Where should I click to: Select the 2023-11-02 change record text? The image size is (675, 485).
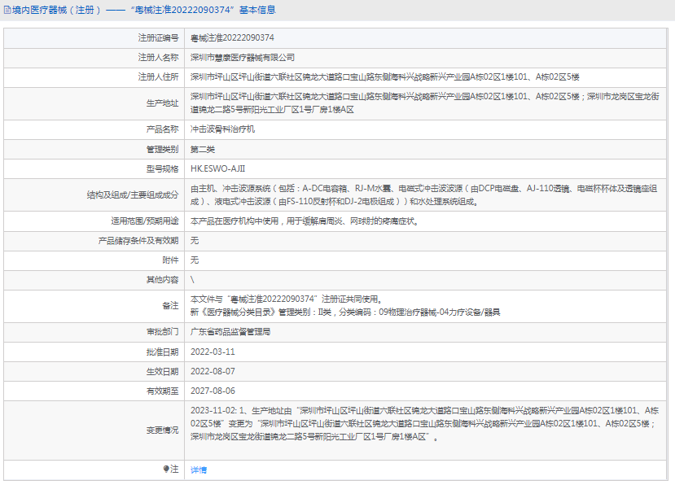424,424
